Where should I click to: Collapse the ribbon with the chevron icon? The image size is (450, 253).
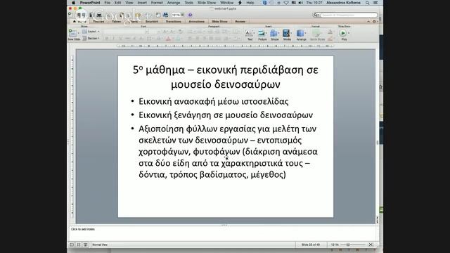coord(368,22)
